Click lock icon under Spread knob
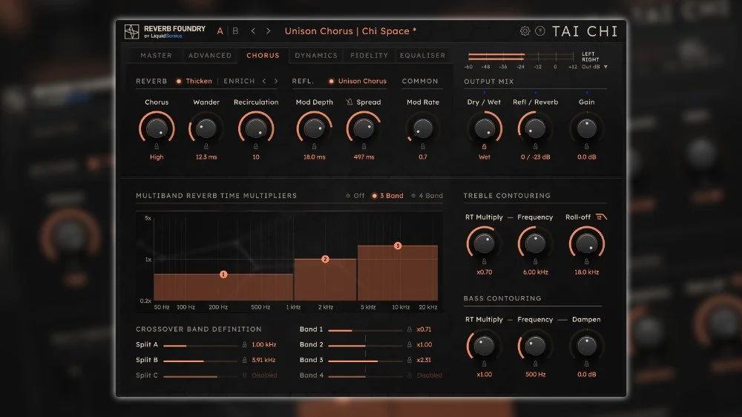Screen dimensions: 742x417 pos(364,146)
